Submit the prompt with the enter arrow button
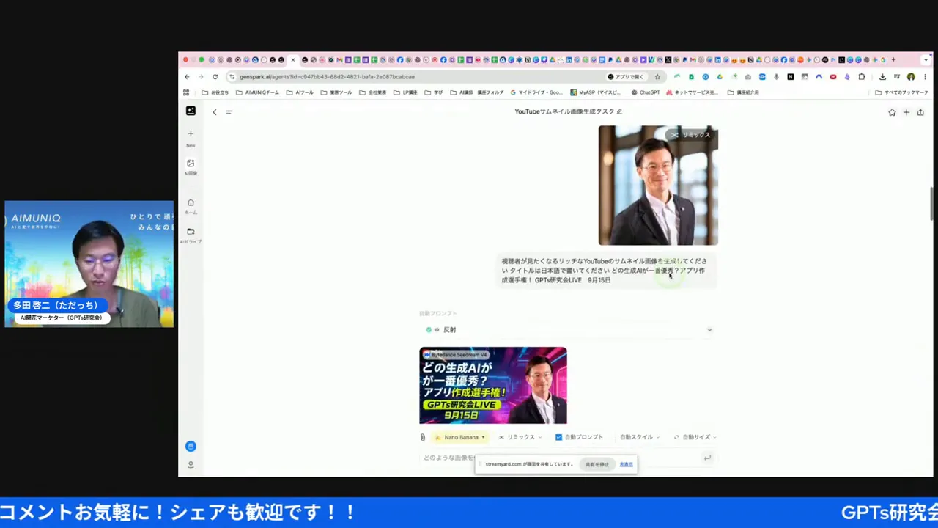This screenshot has width=938, height=528. (707, 458)
